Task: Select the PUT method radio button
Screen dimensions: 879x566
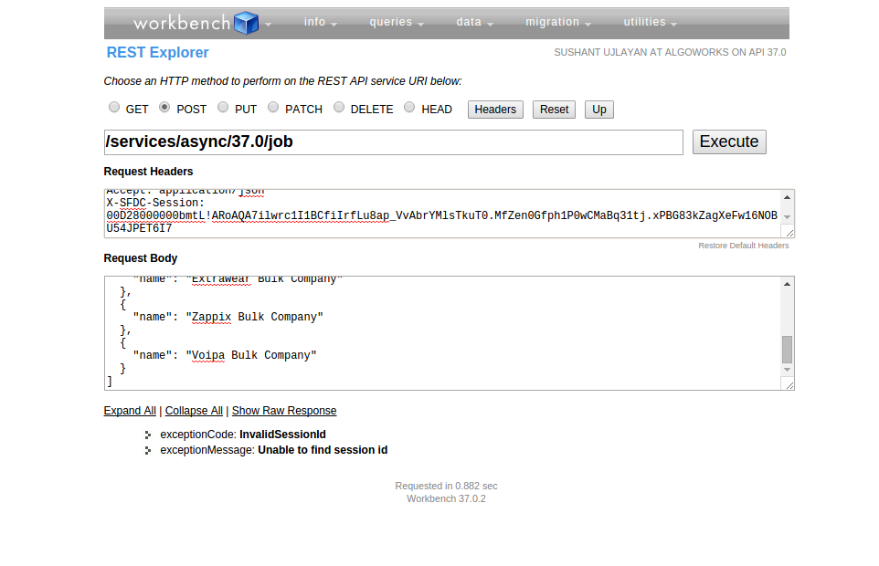Action: [223, 108]
